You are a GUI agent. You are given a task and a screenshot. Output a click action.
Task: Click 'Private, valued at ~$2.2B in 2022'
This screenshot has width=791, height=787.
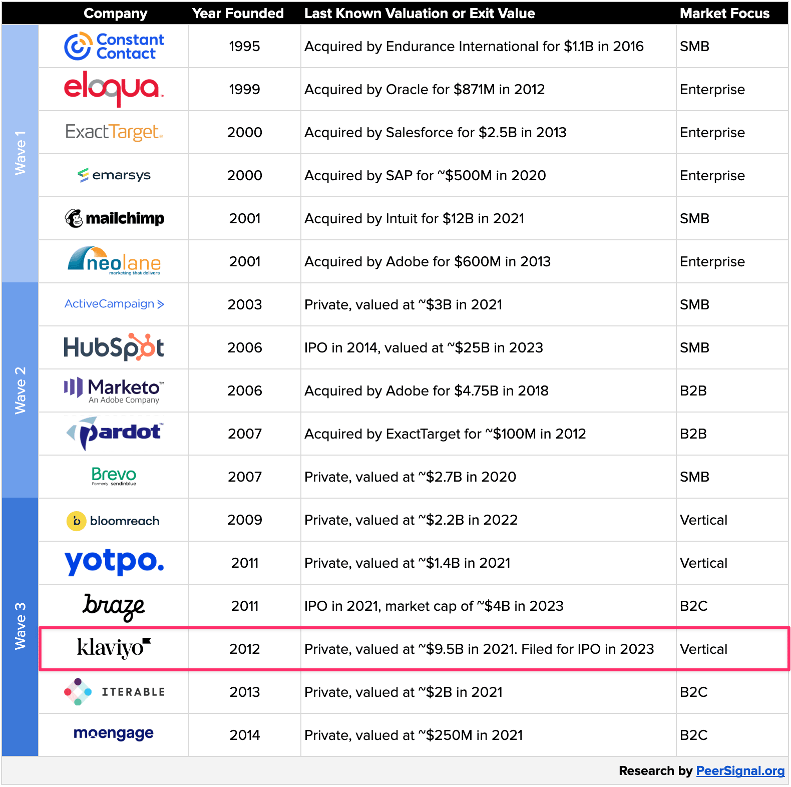pos(411,520)
